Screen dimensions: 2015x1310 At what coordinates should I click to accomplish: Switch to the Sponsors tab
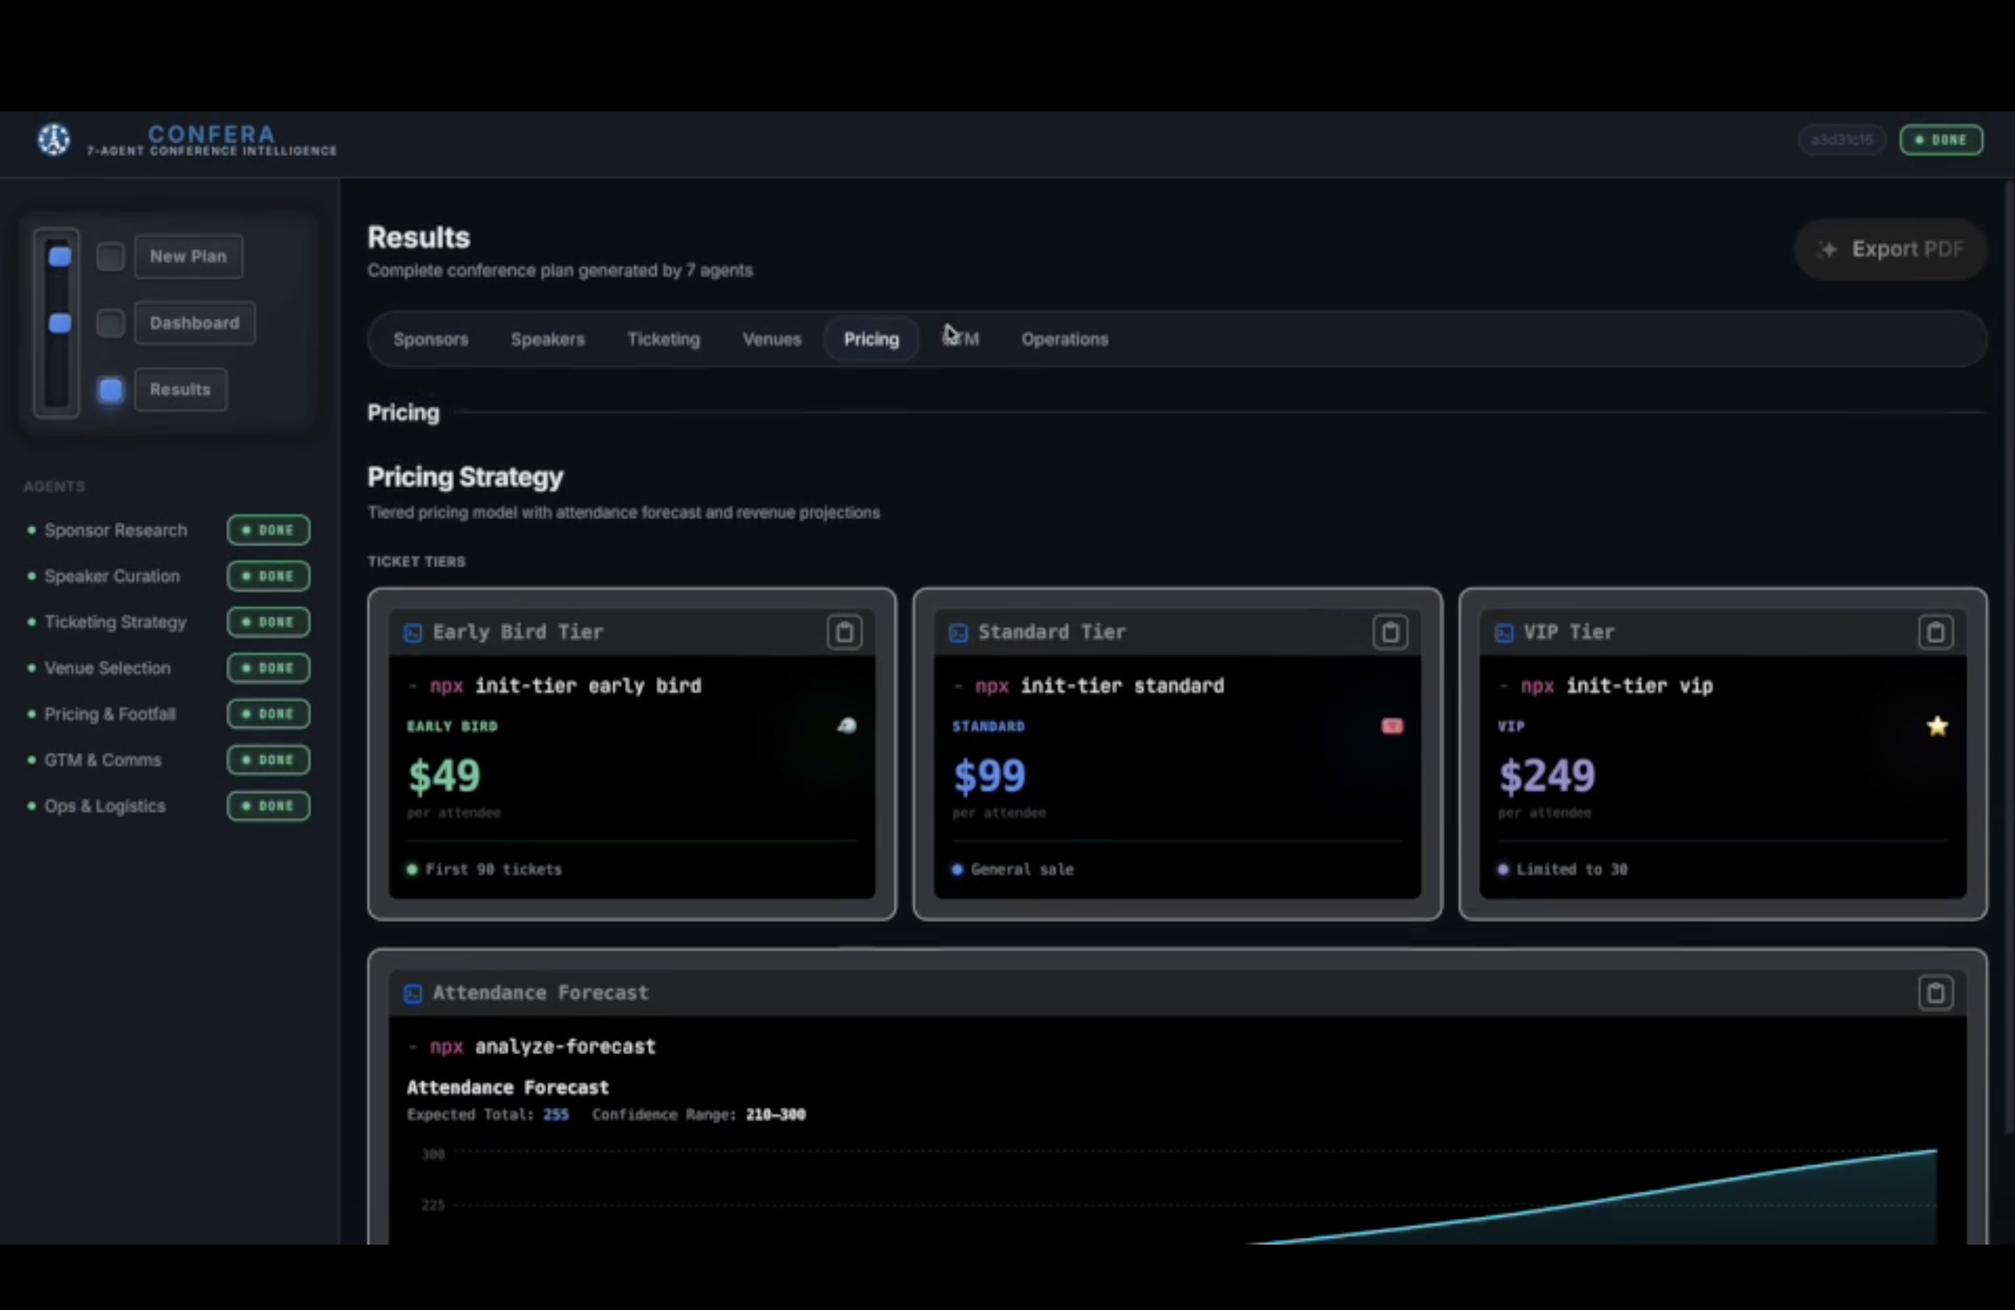click(430, 339)
